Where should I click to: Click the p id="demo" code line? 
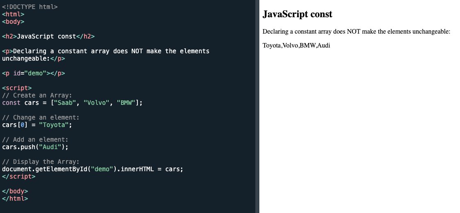click(x=34, y=73)
